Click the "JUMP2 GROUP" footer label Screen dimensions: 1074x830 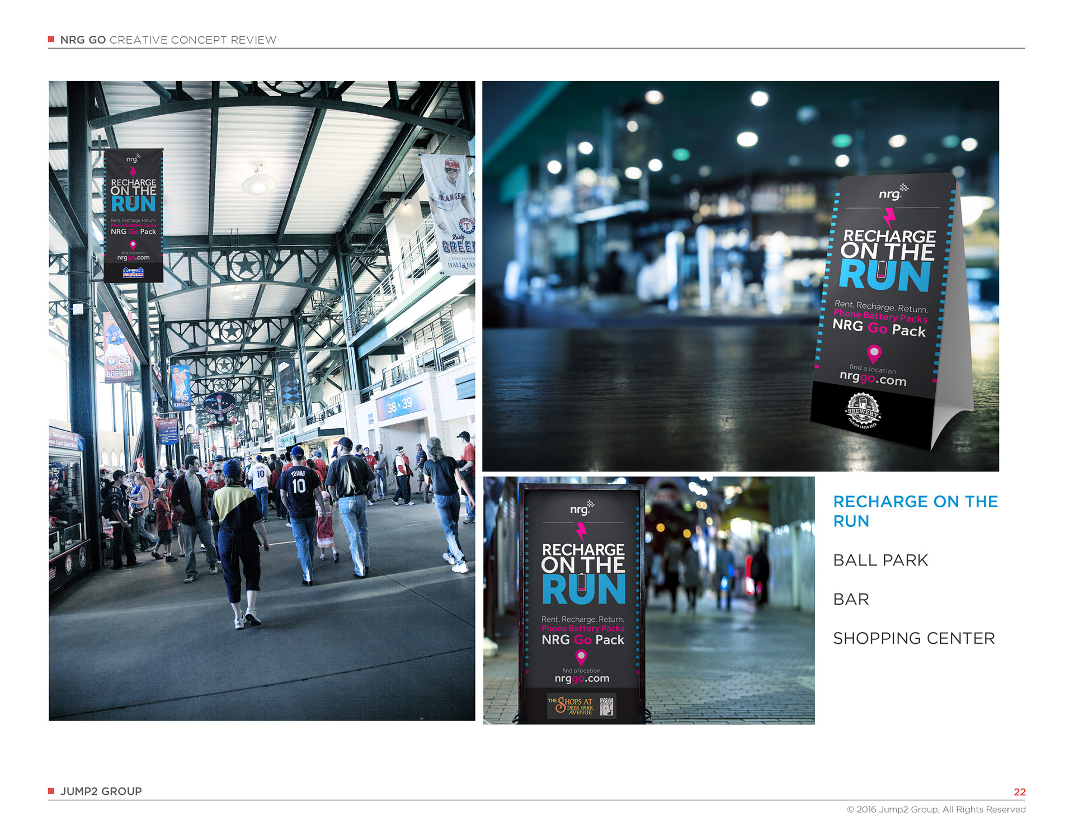(x=101, y=791)
